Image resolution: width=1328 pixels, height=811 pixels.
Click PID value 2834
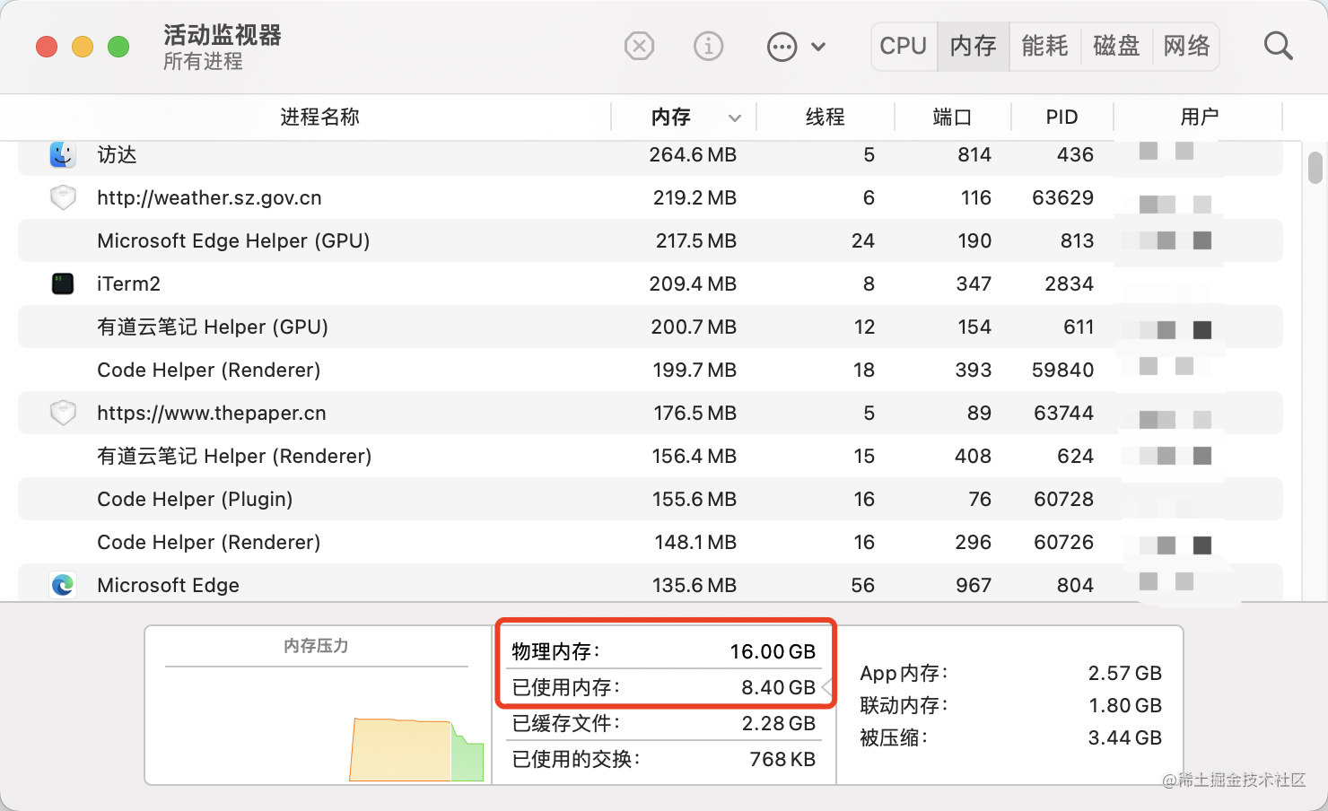coord(1069,283)
